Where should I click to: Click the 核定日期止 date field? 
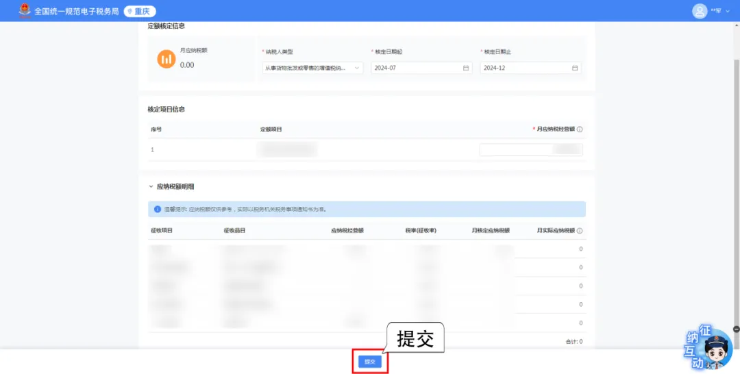[530, 68]
